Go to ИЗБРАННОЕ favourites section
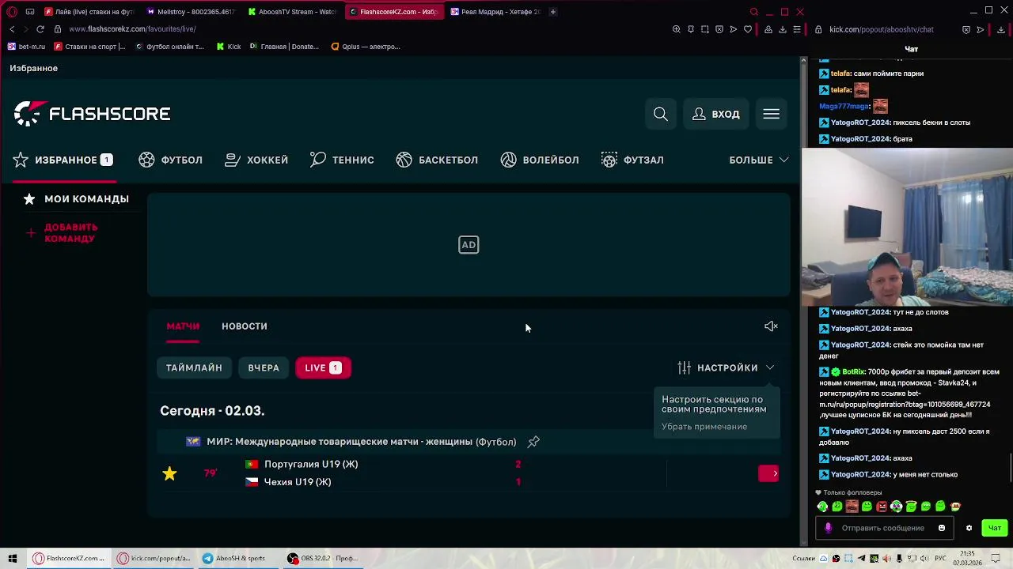 click(63, 160)
